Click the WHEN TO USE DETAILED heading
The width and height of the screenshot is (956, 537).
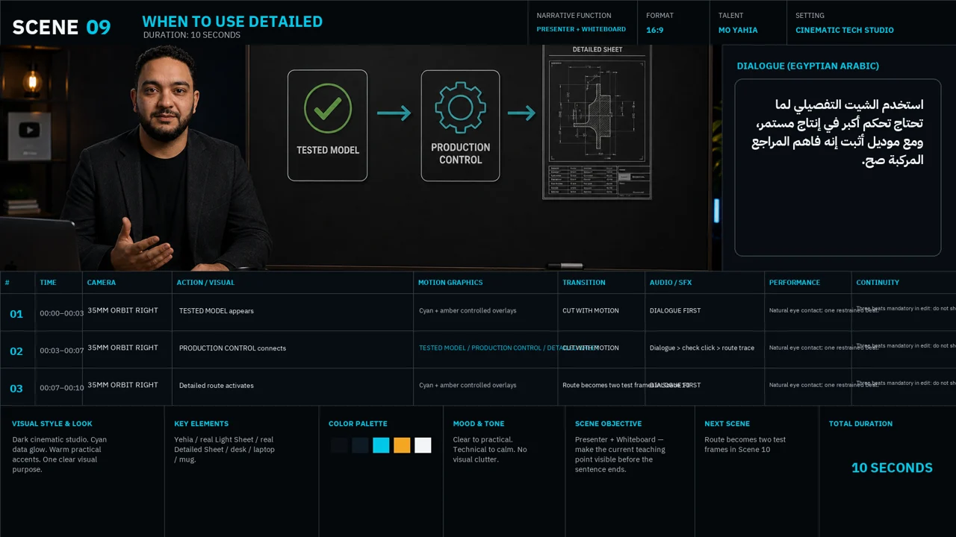[x=232, y=22]
